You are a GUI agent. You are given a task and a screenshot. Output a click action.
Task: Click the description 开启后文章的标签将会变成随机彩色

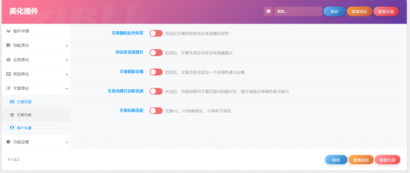[197, 34]
